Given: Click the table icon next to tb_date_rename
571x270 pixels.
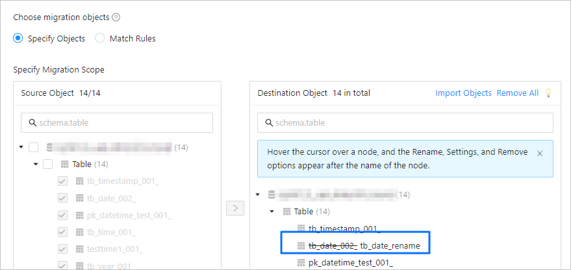Looking at the screenshot, I should click(301, 245).
